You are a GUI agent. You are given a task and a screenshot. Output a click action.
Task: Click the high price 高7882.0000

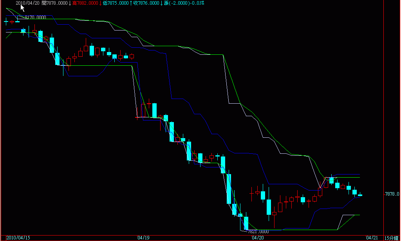[x=85, y=3]
